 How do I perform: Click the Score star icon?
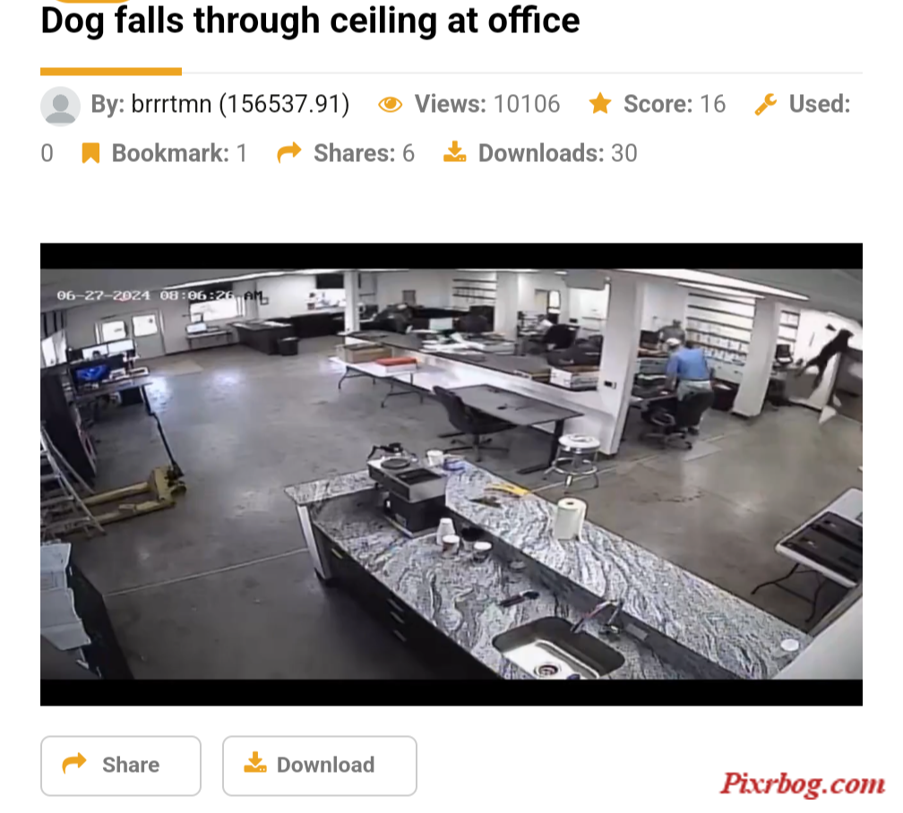tap(600, 104)
